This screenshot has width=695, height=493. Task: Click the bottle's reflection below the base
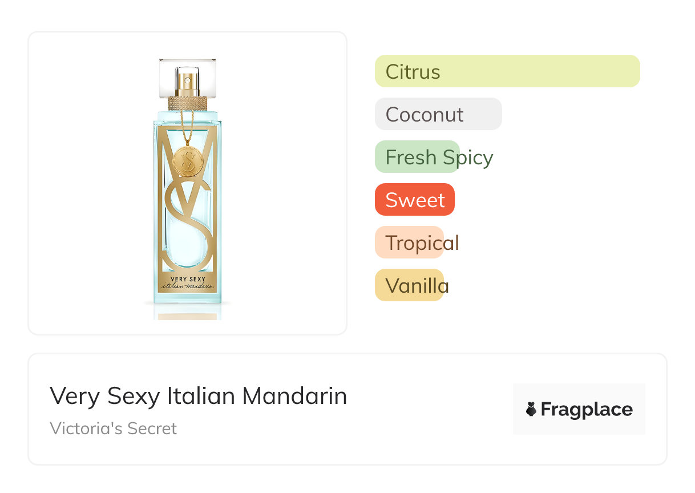(x=188, y=313)
